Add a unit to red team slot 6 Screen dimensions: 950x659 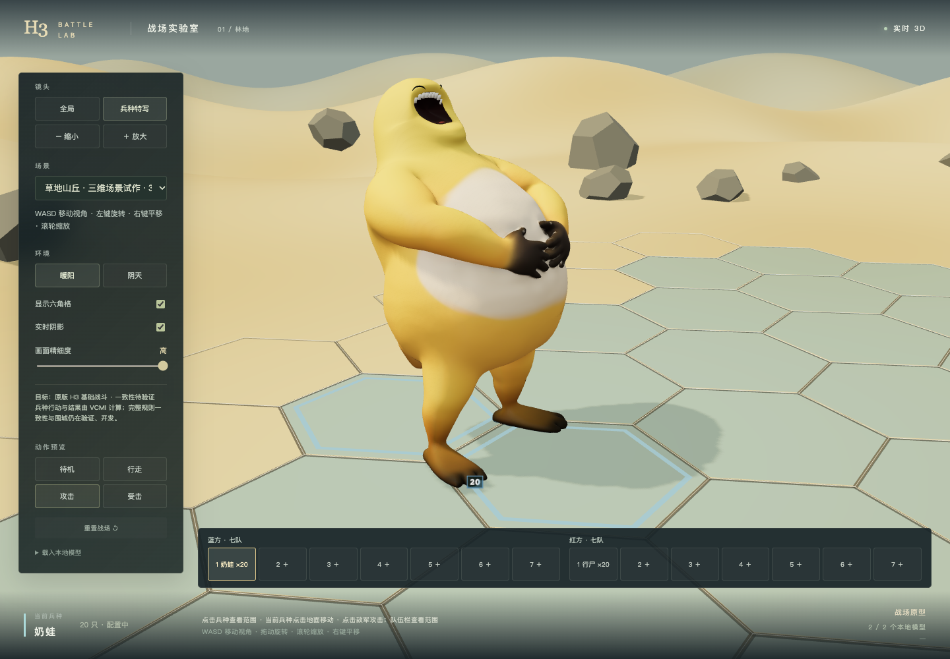coord(846,564)
